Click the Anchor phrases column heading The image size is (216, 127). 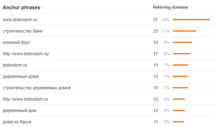click(x=21, y=8)
